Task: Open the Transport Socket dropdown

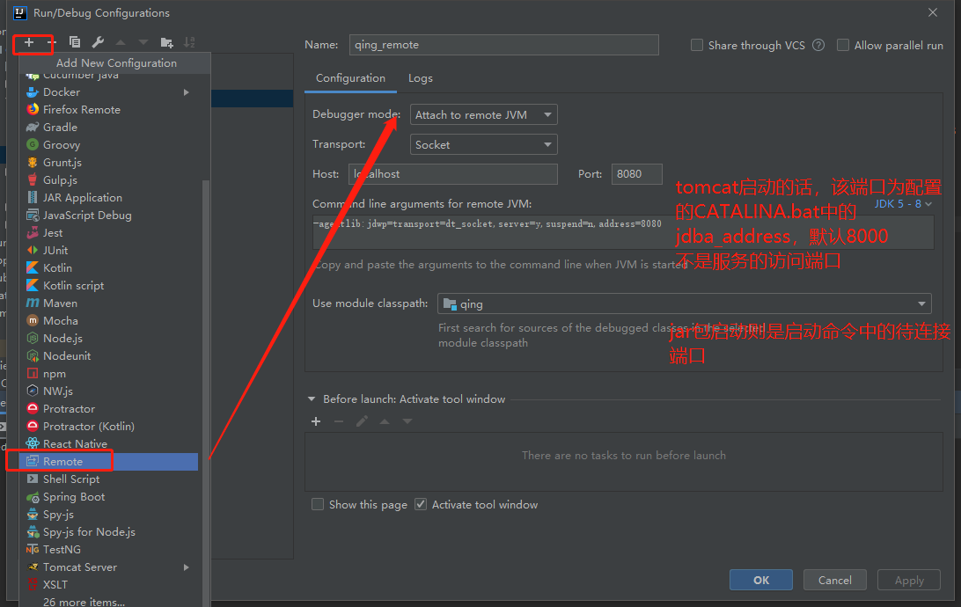Action: click(483, 145)
